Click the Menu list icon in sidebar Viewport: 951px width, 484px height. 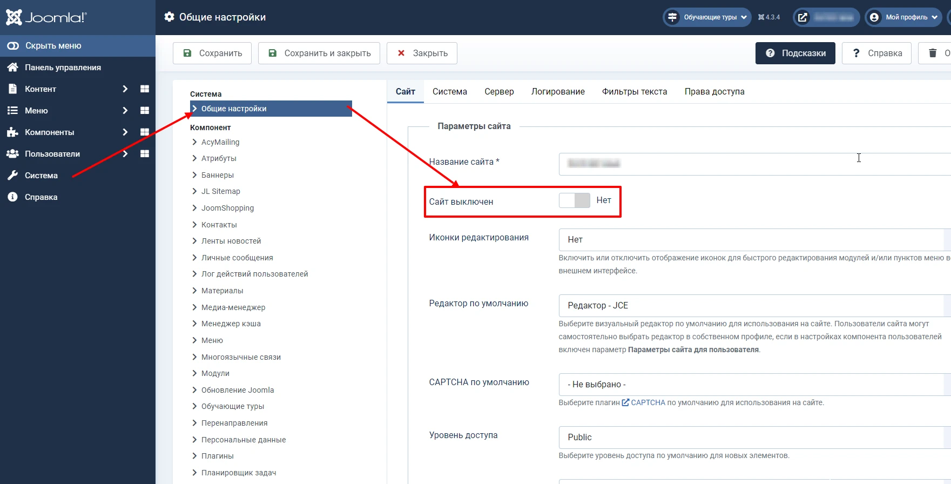[12, 110]
